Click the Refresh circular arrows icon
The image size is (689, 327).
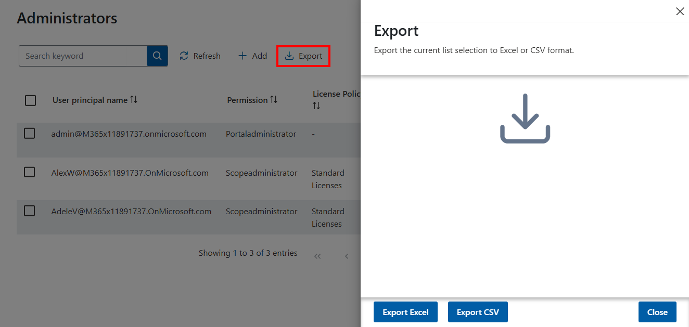[184, 56]
